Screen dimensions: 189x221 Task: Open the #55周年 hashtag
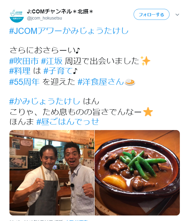click(24, 82)
